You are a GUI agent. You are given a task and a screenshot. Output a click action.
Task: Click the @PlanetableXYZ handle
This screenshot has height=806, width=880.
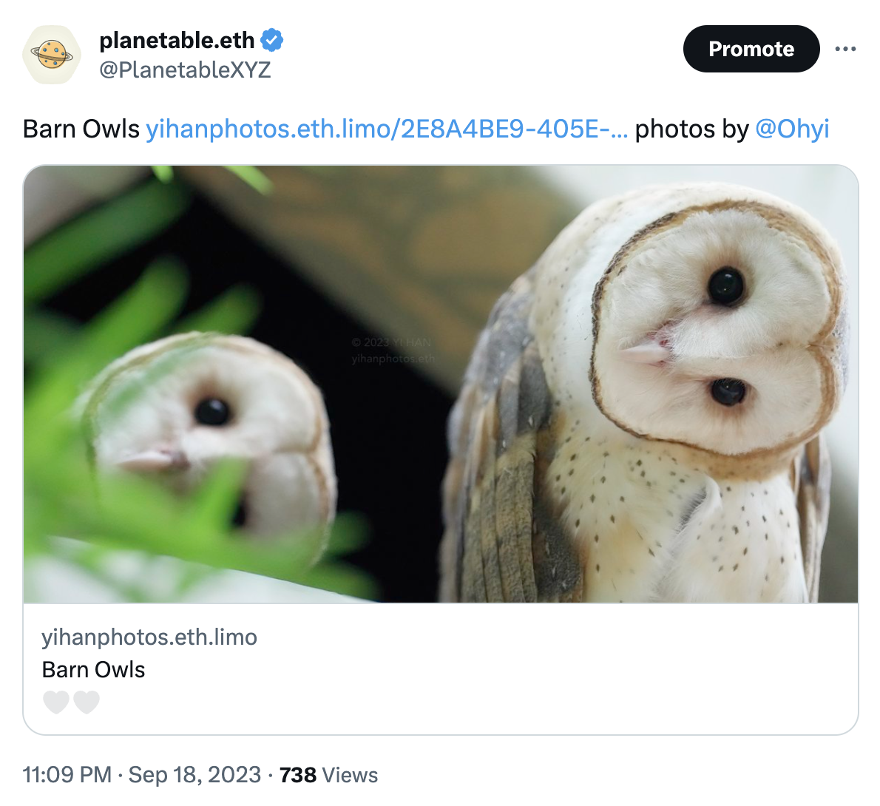(x=185, y=70)
